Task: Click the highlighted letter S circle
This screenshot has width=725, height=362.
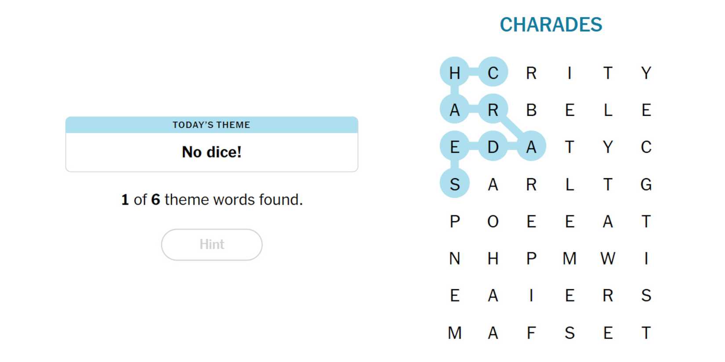Action: [x=454, y=184]
